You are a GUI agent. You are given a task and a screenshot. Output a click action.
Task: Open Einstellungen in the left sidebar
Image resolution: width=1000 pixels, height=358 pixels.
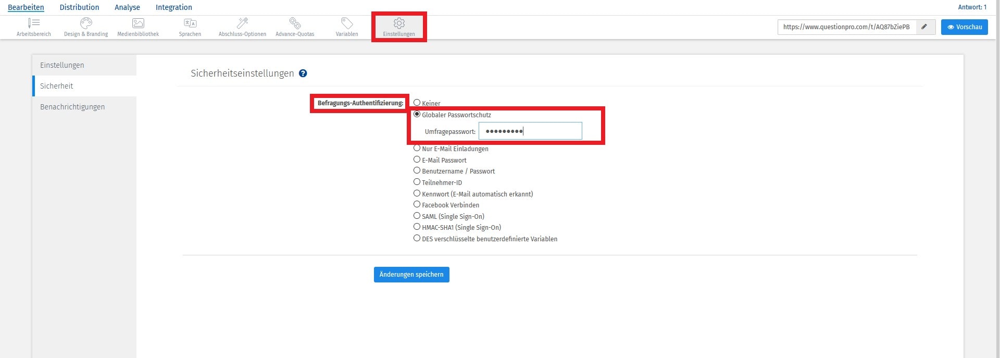pyautogui.click(x=84, y=65)
